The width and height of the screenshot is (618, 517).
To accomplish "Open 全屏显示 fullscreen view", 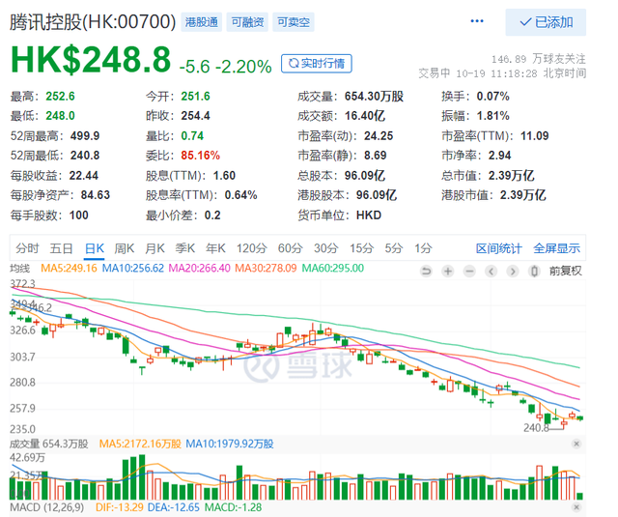I will coord(556,248).
